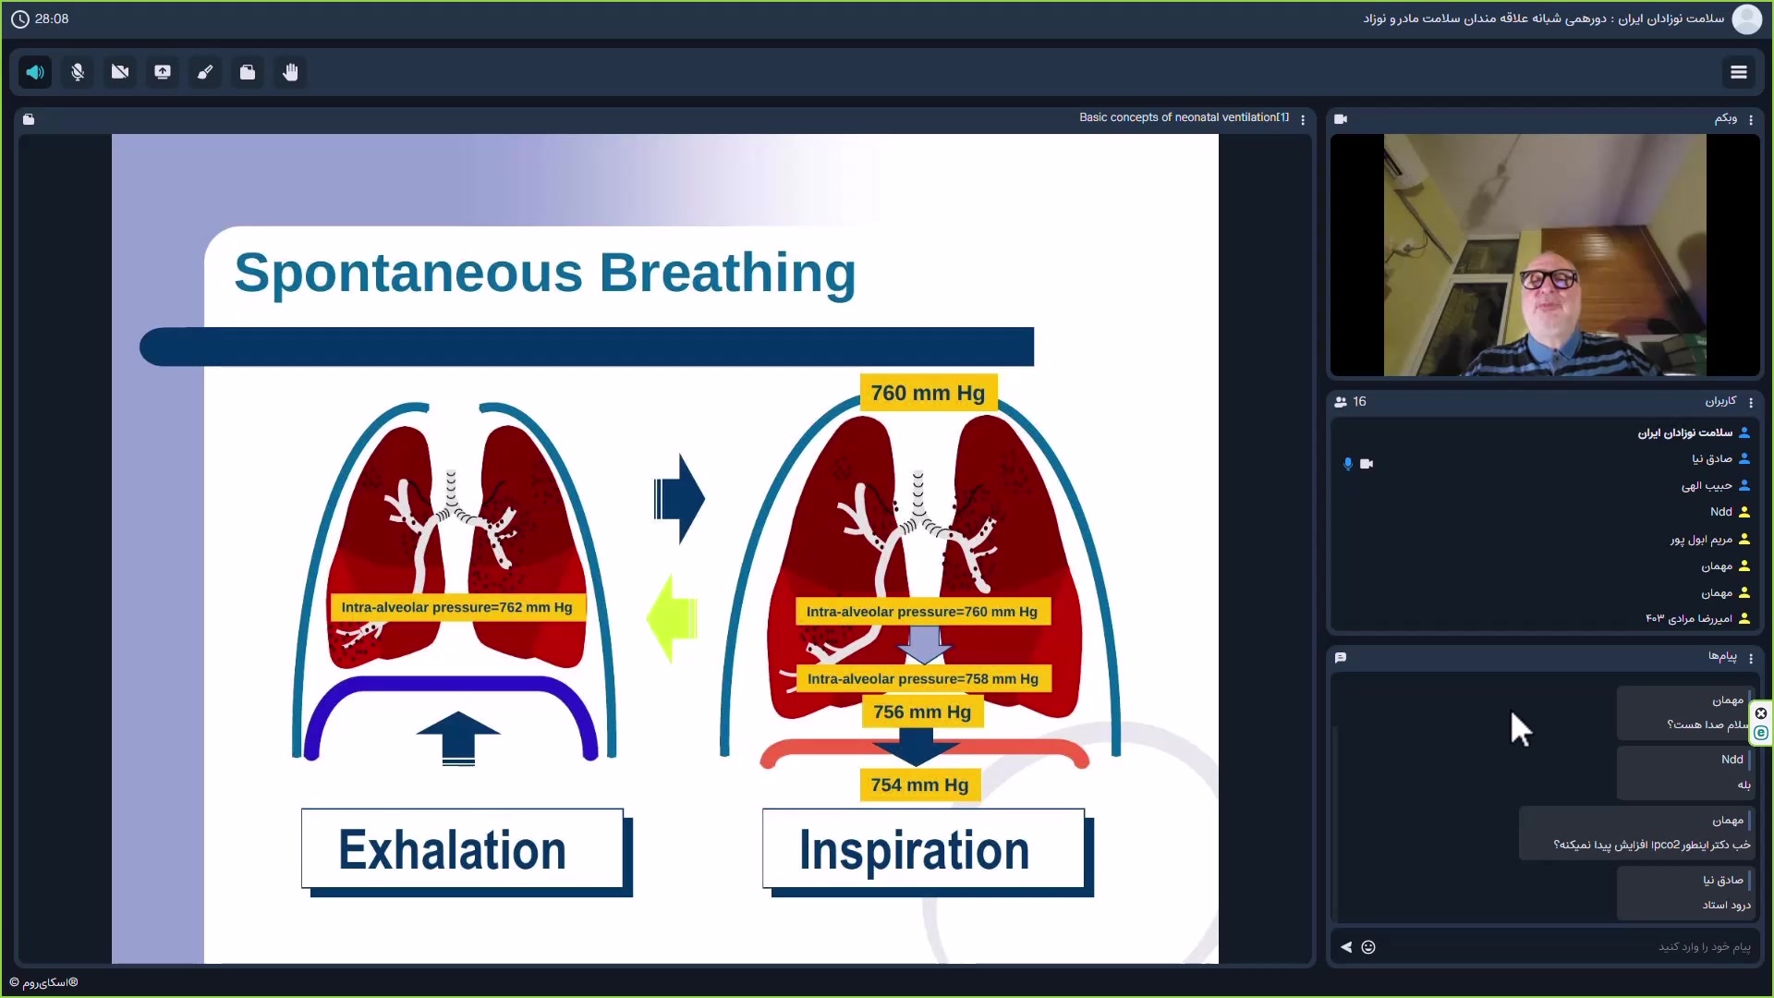Click the screen share icon
This screenshot has width=1774, height=998.
coord(163,72)
